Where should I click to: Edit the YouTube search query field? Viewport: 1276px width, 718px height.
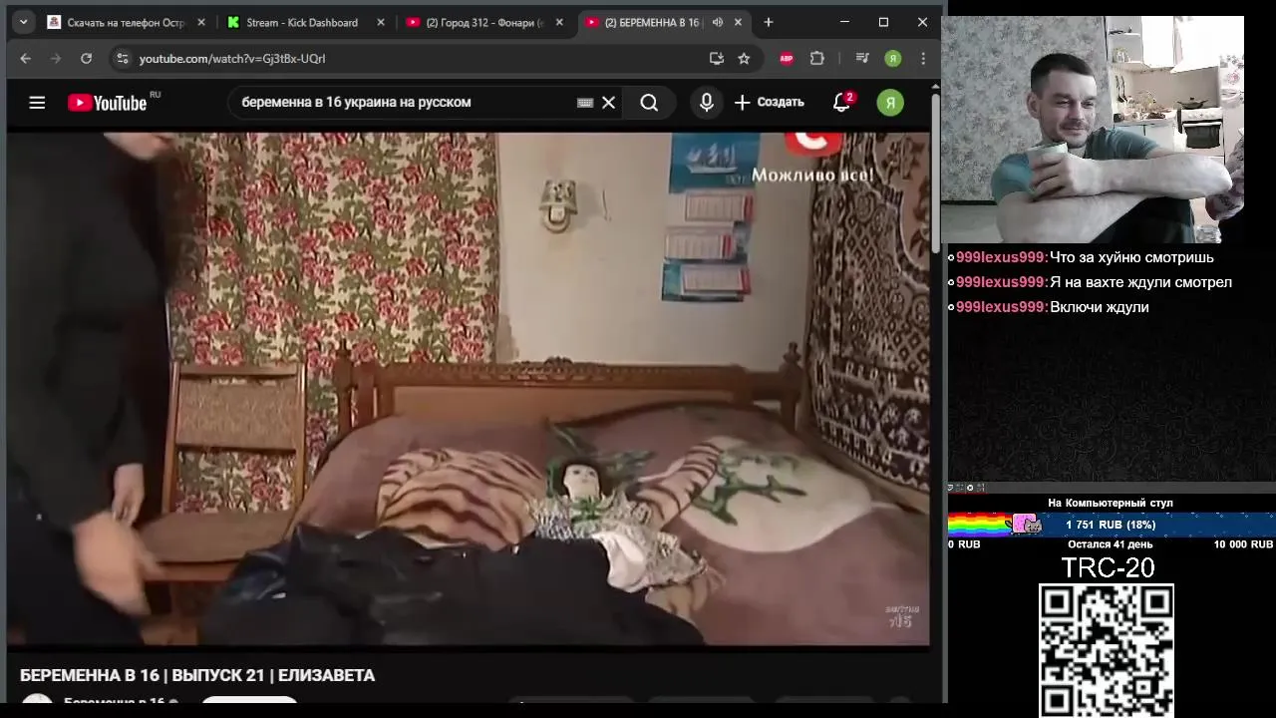tap(404, 102)
